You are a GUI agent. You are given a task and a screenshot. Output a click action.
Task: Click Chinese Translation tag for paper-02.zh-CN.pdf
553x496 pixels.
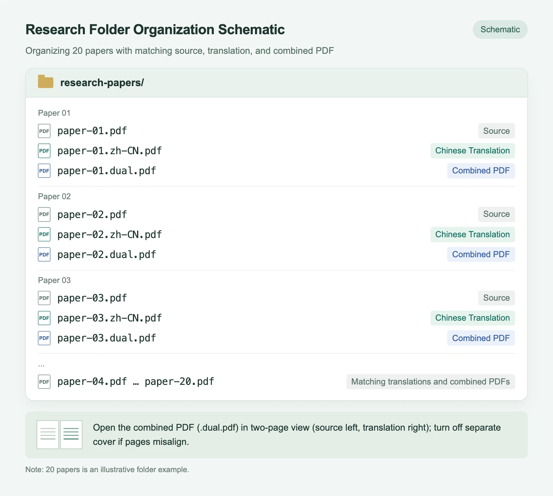(x=472, y=235)
